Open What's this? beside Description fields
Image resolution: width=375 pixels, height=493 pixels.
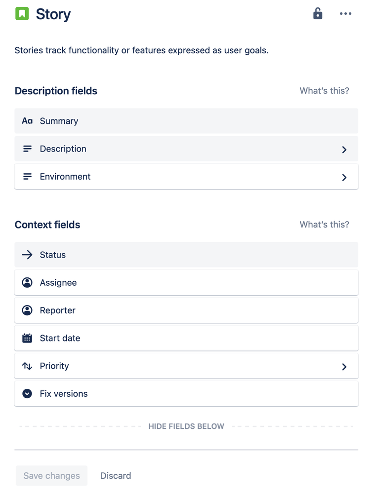tap(324, 90)
